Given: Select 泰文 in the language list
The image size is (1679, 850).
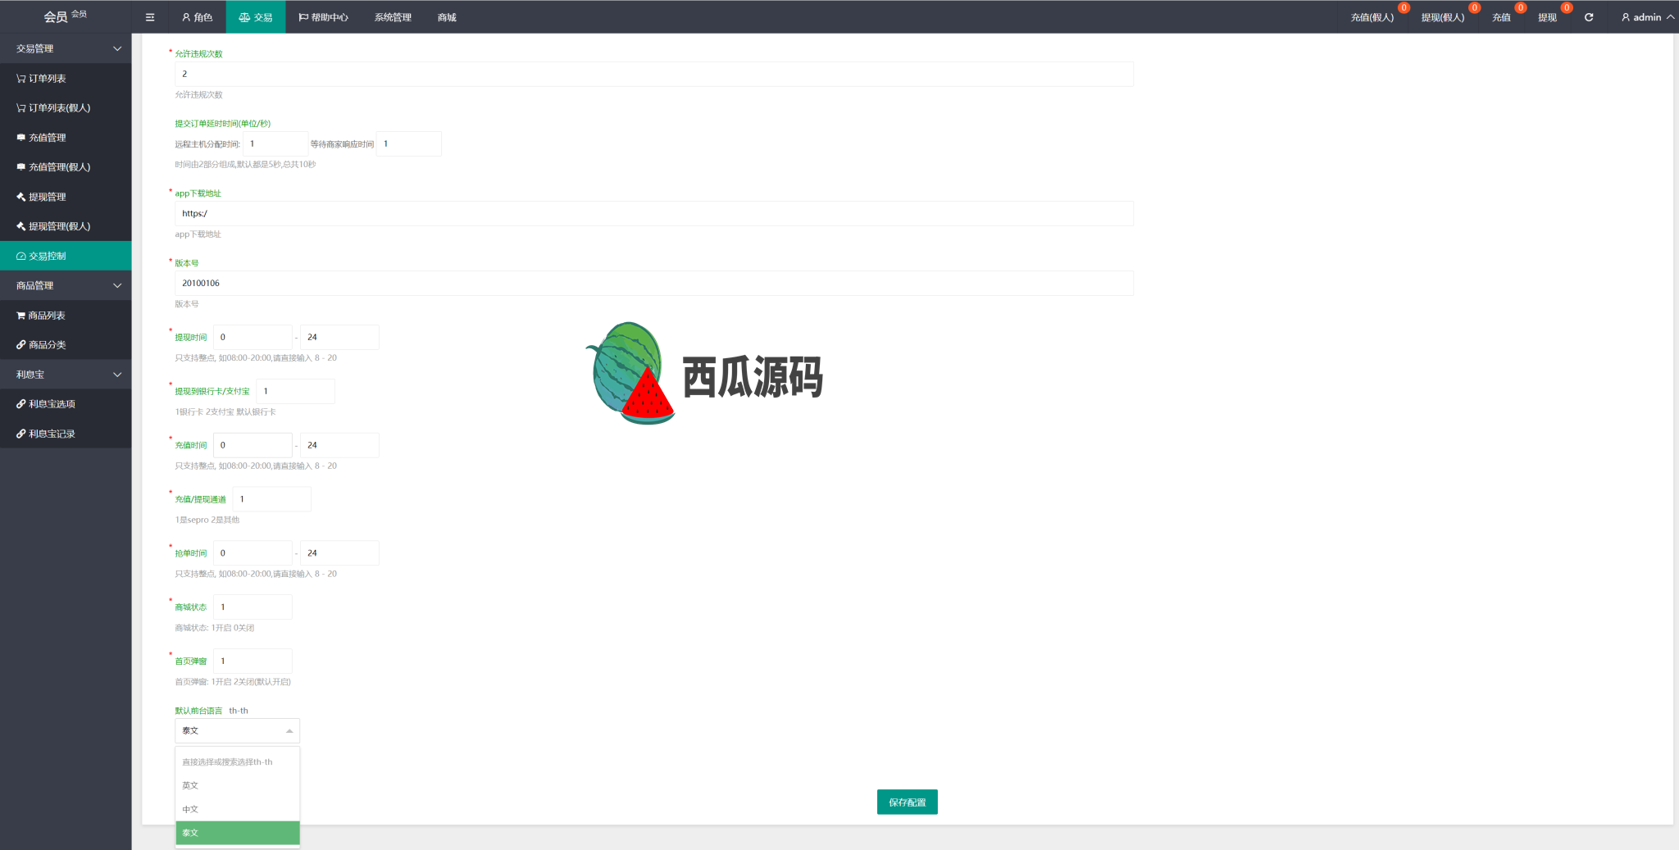Looking at the screenshot, I should point(238,833).
